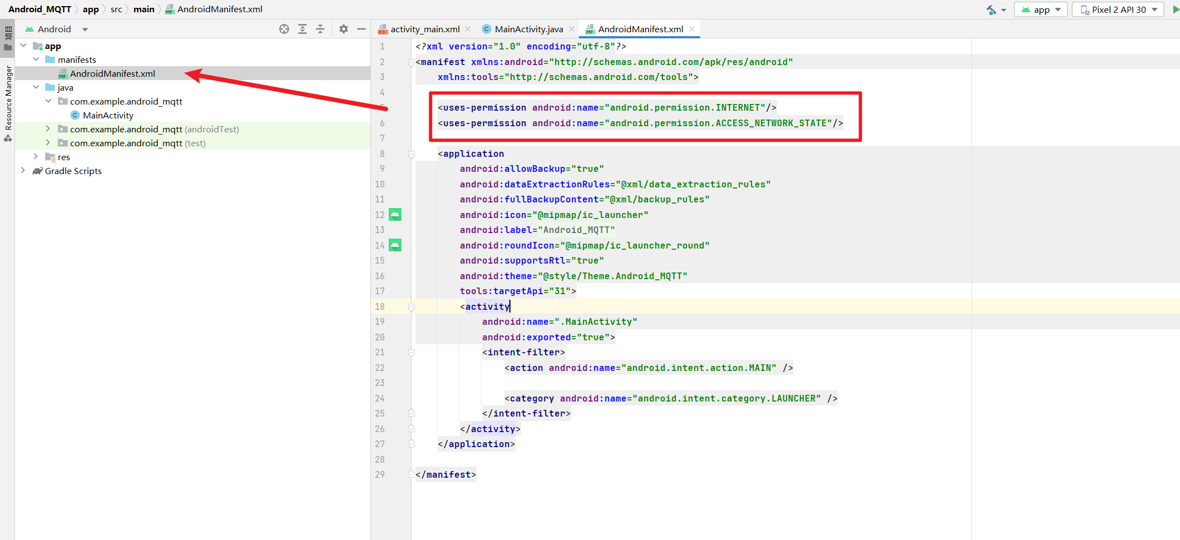Image resolution: width=1180 pixels, height=540 pixels.
Task: Open the Android view selector dropdown
Action: [x=56, y=29]
